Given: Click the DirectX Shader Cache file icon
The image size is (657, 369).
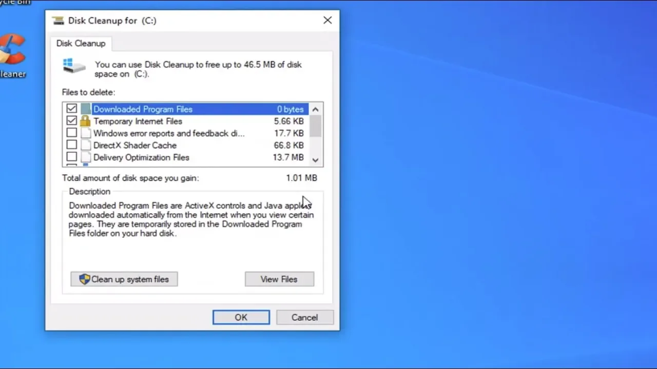Looking at the screenshot, I should click(85, 146).
